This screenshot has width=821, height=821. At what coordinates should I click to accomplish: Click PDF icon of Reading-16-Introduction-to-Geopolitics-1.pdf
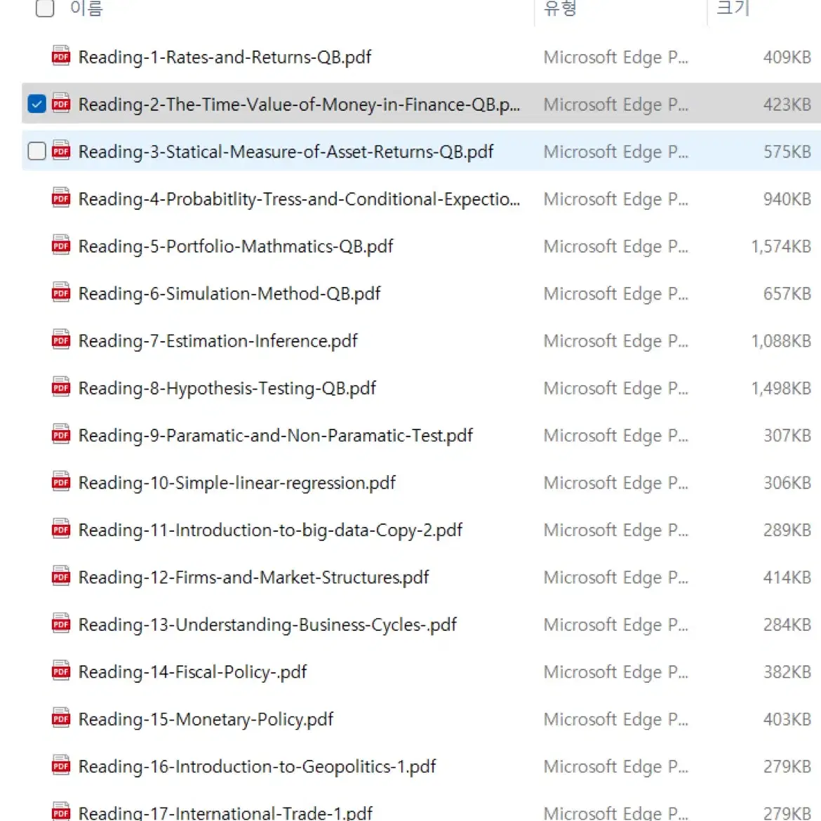61,765
